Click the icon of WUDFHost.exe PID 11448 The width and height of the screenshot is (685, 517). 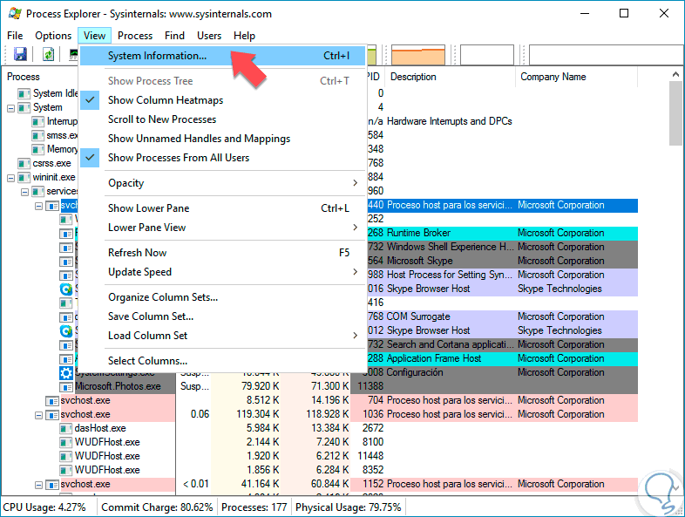tap(66, 457)
